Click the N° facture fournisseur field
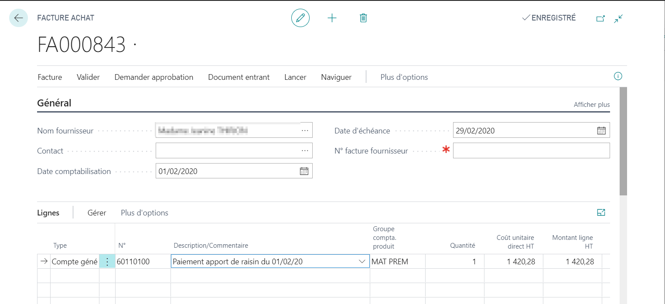Image resolution: width=665 pixels, height=304 pixels. coord(531,150)
